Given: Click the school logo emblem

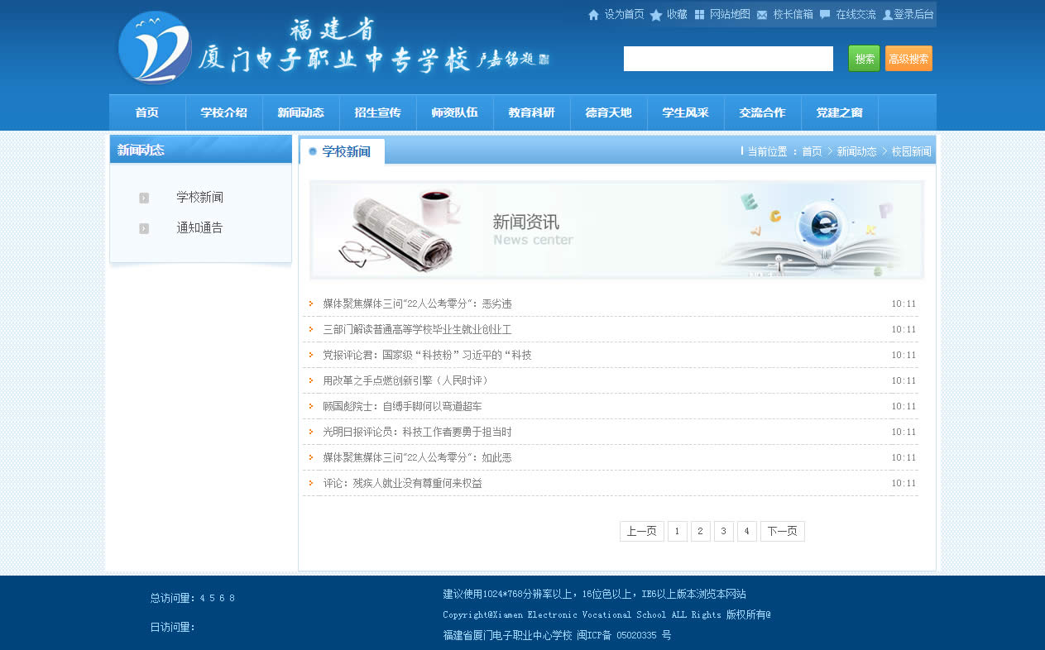Looking at the screenshot, I should point(156,48).
